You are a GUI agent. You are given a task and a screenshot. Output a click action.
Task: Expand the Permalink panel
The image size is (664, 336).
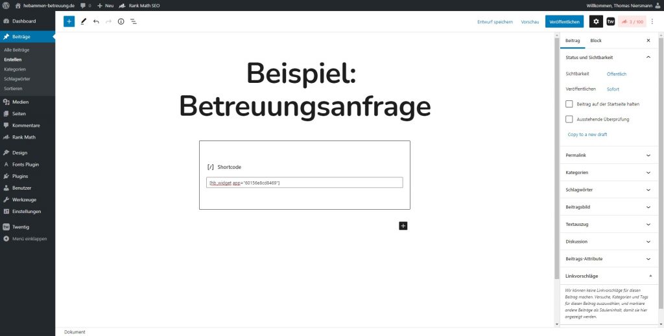[x=608, y=155]
